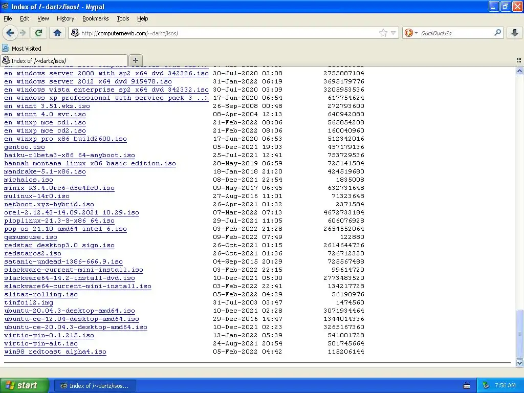Download en_winxp_mce_cd2.iso
Viewport: 524px width, 393px height.
pyautogui.click(x=45, y=130)
